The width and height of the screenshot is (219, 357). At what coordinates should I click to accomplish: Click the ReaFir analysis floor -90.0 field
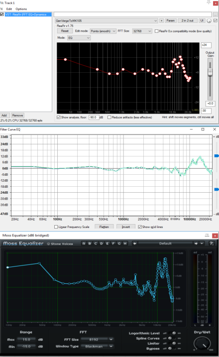(x=94, y=117)
